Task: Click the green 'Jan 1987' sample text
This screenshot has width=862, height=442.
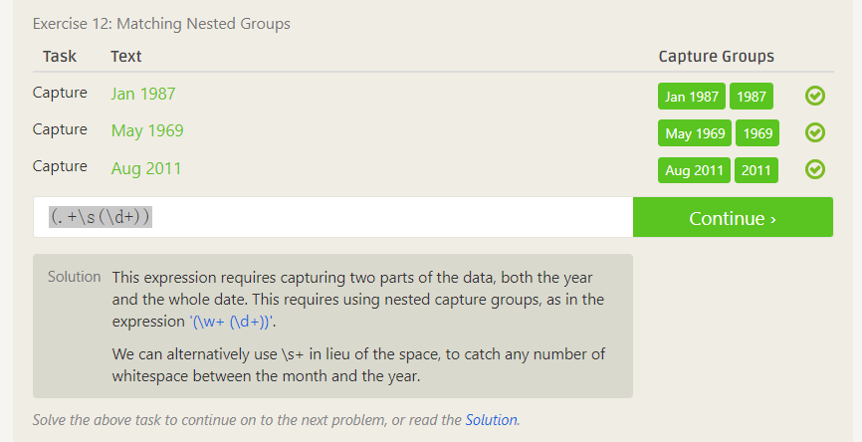Action: tap(143, 94)
